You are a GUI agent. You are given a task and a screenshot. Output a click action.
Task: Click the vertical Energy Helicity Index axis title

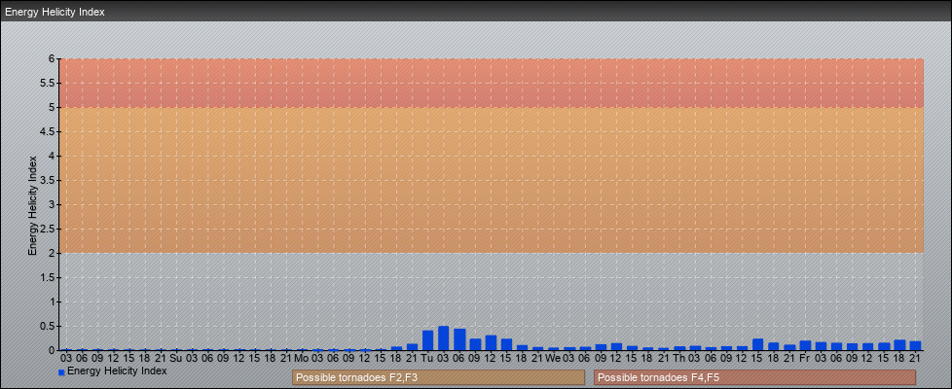pyautogui.click(x=32, y=204)
